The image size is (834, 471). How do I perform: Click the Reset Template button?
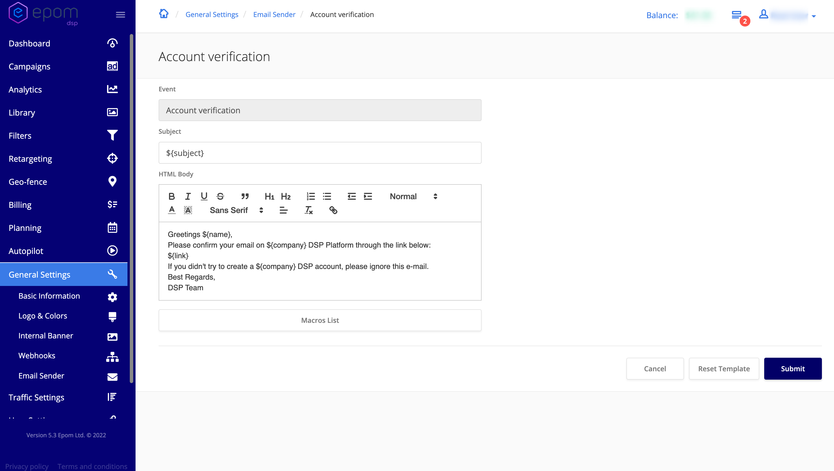tap(724, 368)
